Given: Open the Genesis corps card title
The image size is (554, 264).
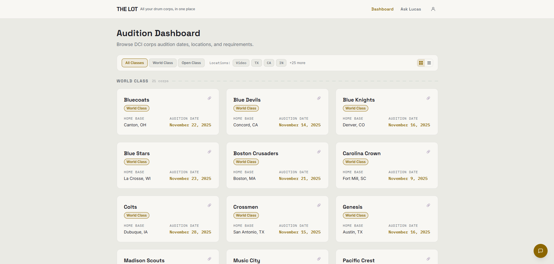Looking at the screenshot, I should pyautogui.click(x=353, y=207).
